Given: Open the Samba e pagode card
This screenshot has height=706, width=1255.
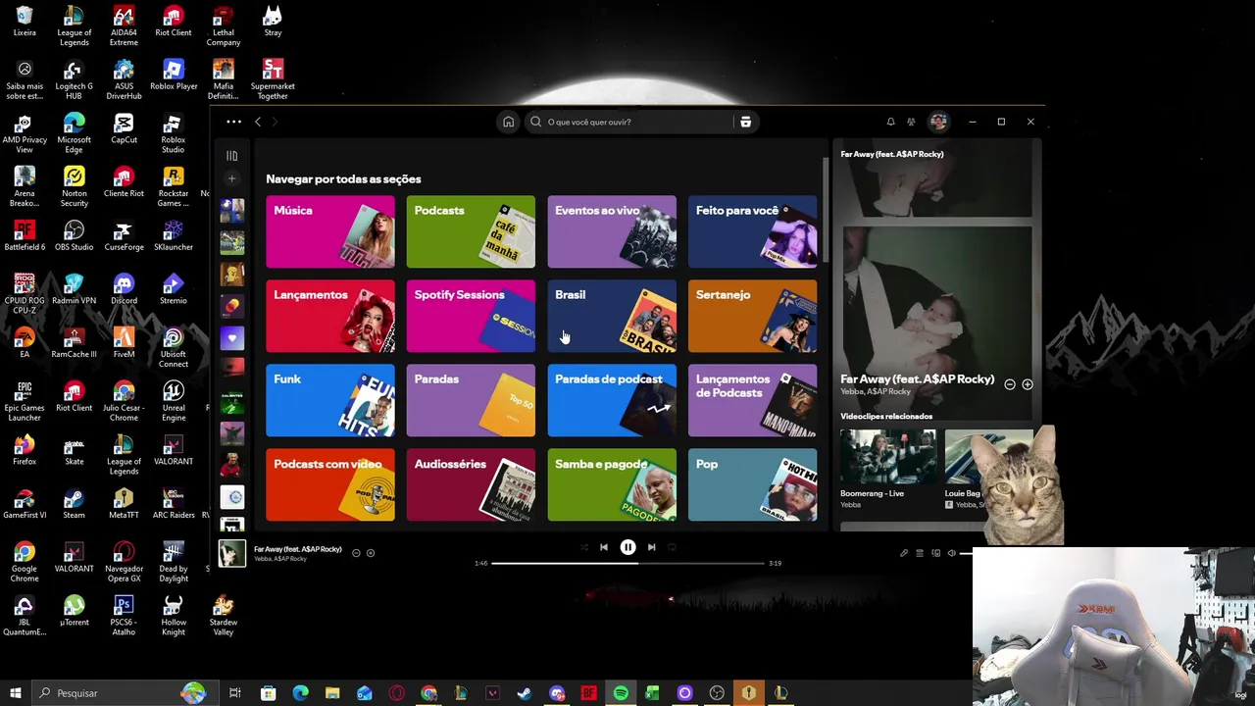Looking at the screenshot, I should [x=612, y=484].
